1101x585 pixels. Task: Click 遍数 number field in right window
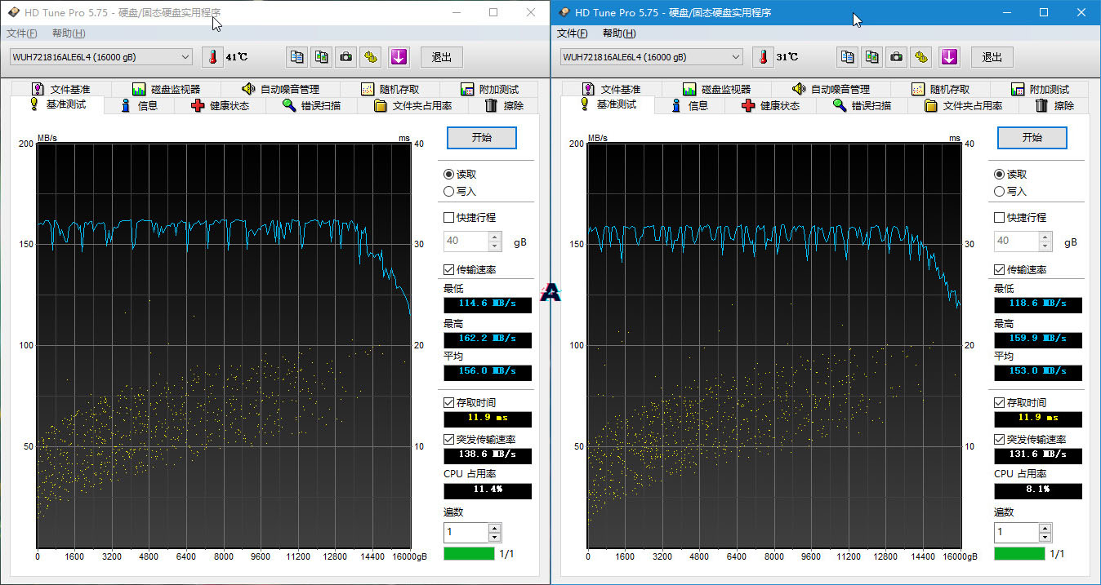click(1015, 533)
